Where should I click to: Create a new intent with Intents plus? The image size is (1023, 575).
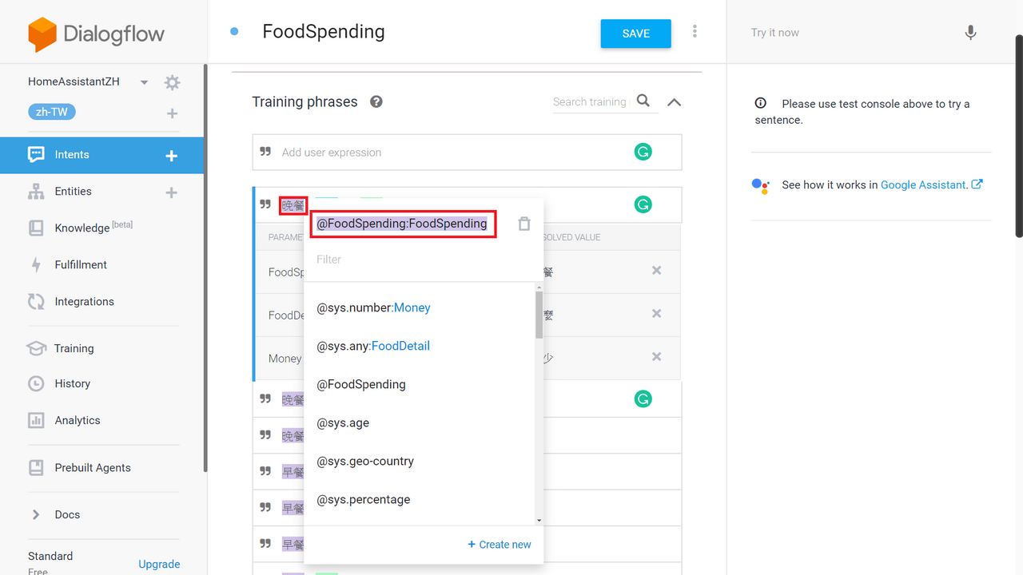point(171,156)
